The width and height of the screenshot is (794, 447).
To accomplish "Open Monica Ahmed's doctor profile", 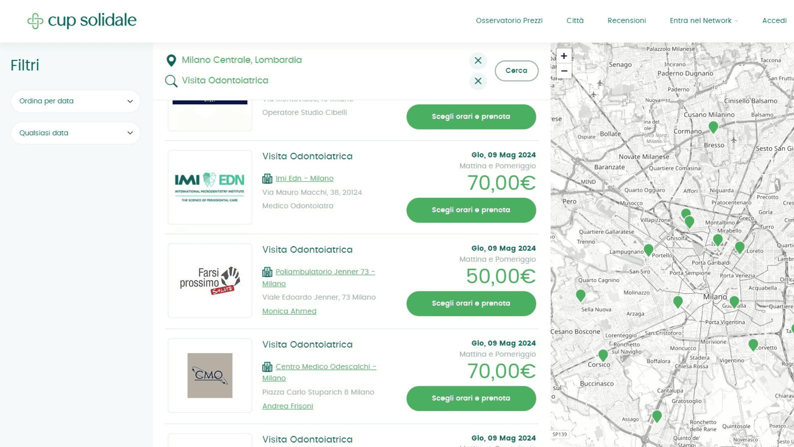I will pos(289,311).
